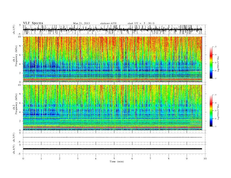Click the log(PSD) label beside ch.2 color bar
Image resolution: width=231 pixels, height=178 pixels.
[218, 112]
